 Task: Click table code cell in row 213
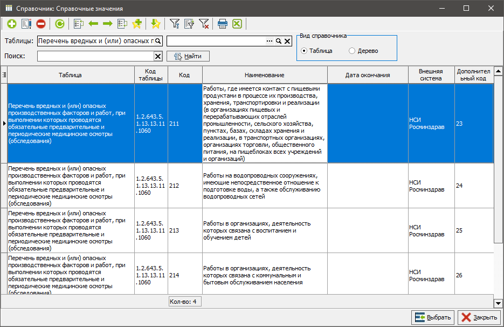click(x=151, y=230)
